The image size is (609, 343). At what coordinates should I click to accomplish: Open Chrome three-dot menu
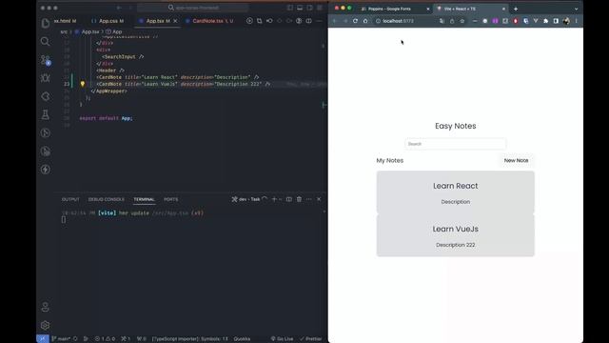coord(577,21)
